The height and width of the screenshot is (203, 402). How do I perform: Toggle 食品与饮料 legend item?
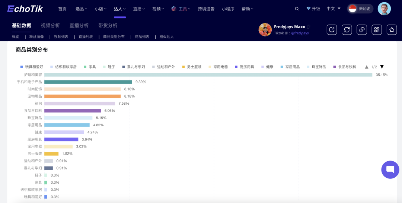345,67
